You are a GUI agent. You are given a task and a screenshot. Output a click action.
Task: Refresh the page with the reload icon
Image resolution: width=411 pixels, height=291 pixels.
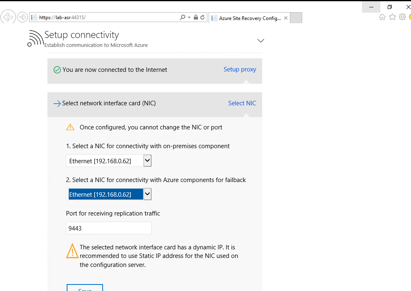tap(202, 18)
